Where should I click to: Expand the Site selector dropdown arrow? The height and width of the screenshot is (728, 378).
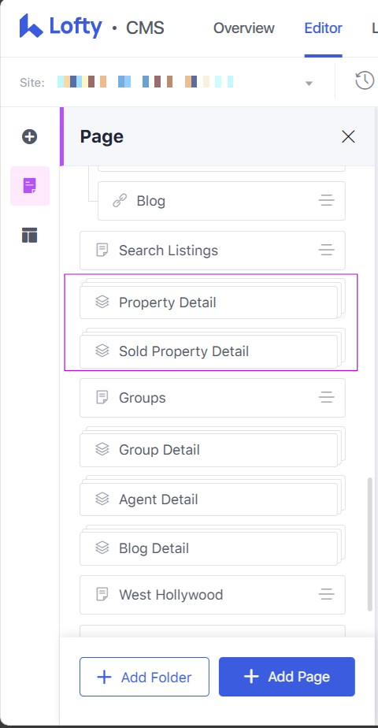pos(309,84)
